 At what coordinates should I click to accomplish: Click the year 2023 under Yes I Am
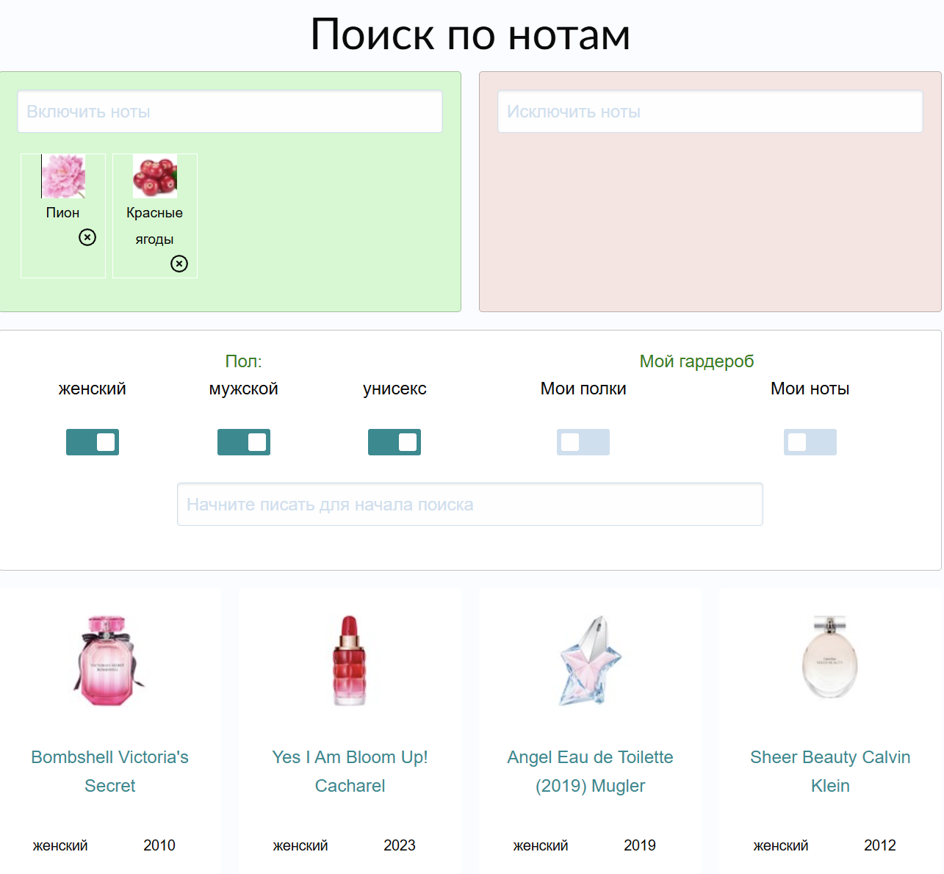[400, 845]
